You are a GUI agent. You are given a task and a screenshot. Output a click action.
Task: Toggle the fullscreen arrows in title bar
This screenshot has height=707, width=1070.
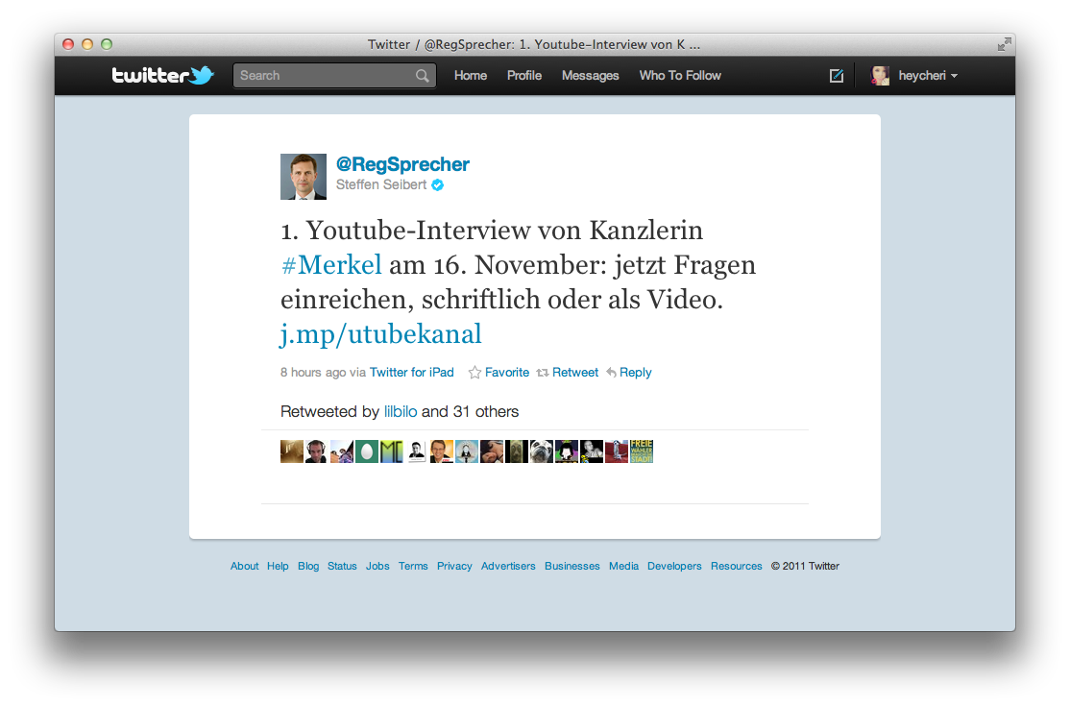(x=1004, y=44)
